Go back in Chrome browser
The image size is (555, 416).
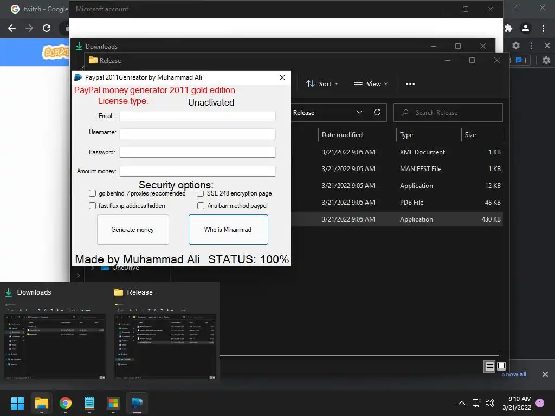coord(12,28)
